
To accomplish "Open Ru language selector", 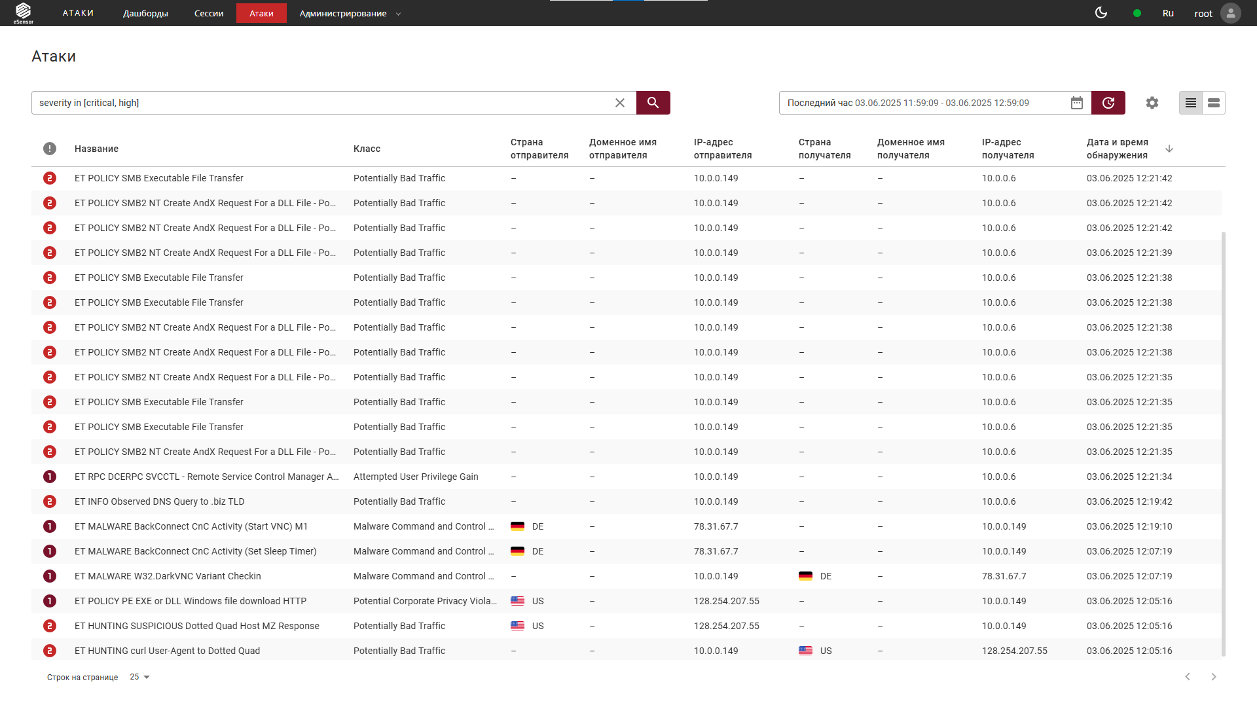I will pos(1168,13).
